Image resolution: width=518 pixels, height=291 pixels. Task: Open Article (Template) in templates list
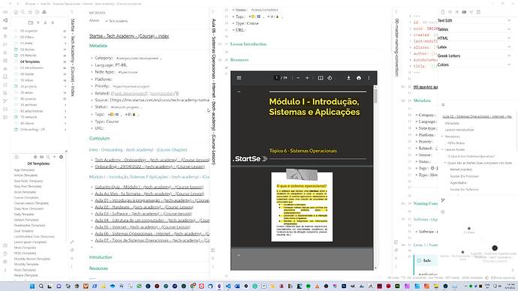[x=26, y=175]
